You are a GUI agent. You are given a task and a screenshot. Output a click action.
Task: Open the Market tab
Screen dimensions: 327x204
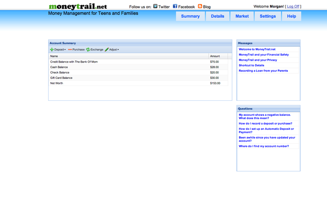pos(242,16)
